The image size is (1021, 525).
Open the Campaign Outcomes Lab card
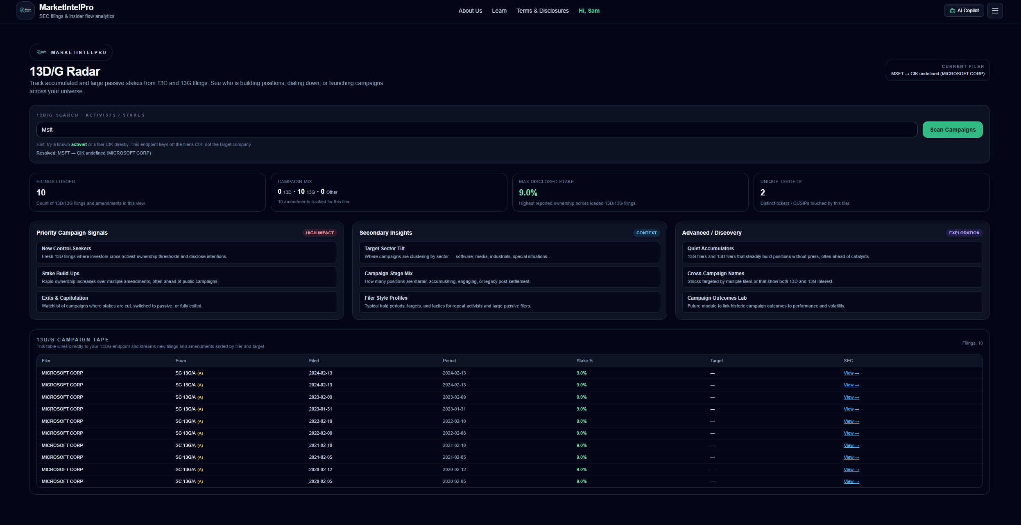click(832, 302)
